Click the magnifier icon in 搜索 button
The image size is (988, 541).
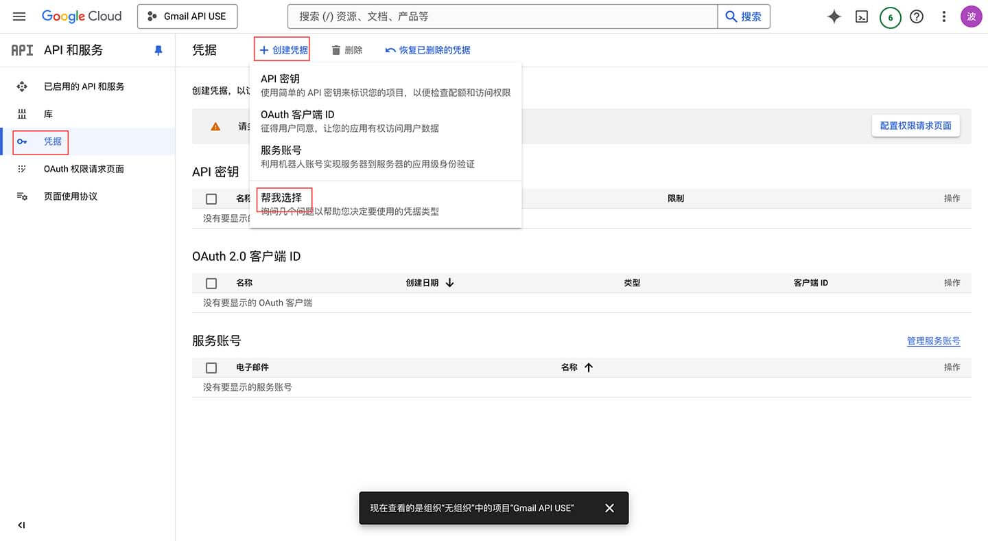(x=731, y=16)
